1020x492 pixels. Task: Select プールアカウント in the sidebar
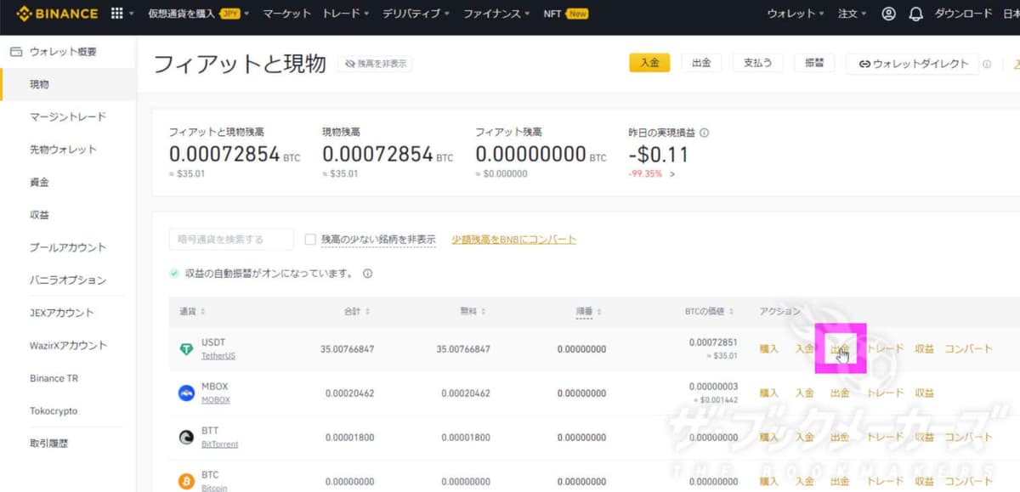point(68,247)
